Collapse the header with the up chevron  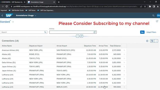click(77, 36)
